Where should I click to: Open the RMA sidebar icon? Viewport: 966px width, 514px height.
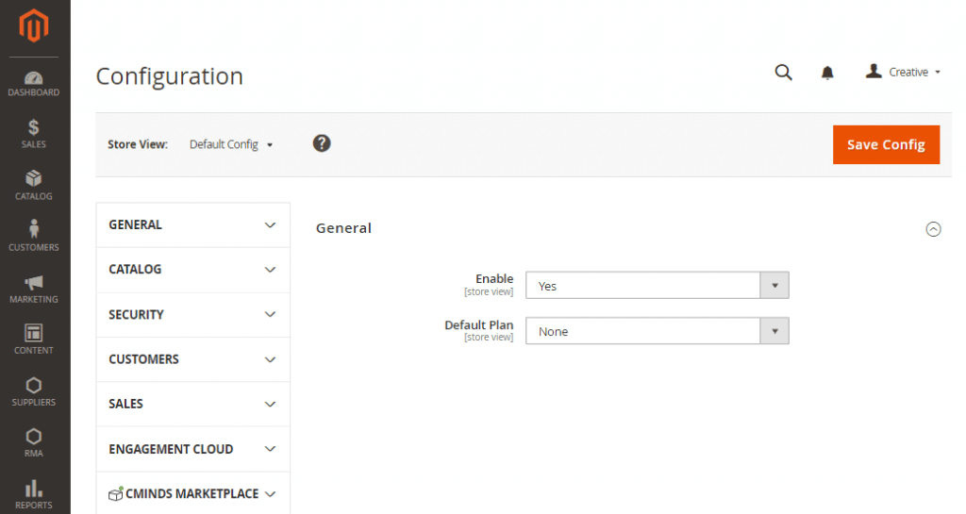click(x=34, y=441)
